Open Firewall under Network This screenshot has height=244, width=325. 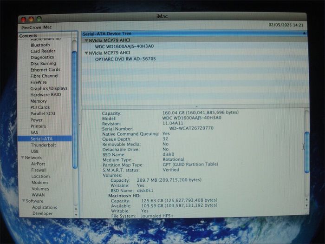click(x=39, y=170)
